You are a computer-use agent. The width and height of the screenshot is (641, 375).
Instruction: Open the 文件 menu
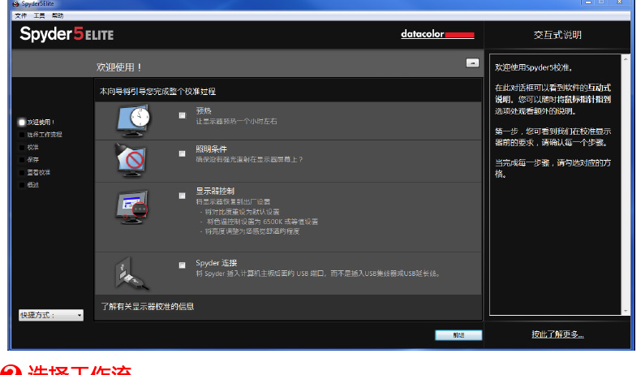(21, 15)
